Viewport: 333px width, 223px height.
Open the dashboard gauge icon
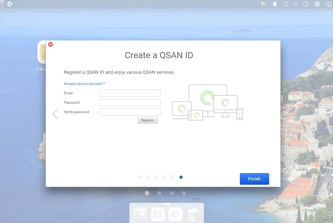[x=328, y=4]
